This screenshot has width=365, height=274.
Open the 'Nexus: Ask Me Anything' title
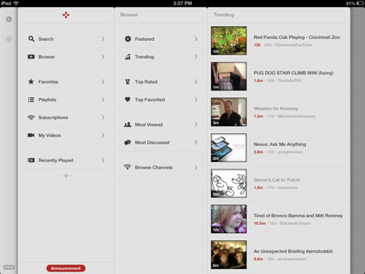tap(280, 144)
